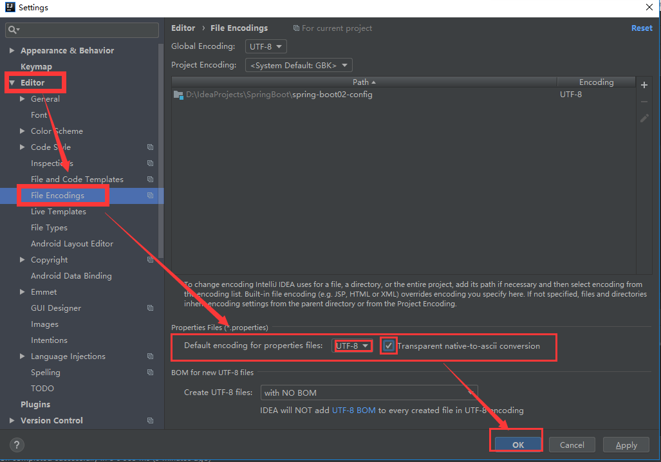Collapse the Editor section
Image resolution: width=661 pixels, height=462 pixels.
(12, 82)
